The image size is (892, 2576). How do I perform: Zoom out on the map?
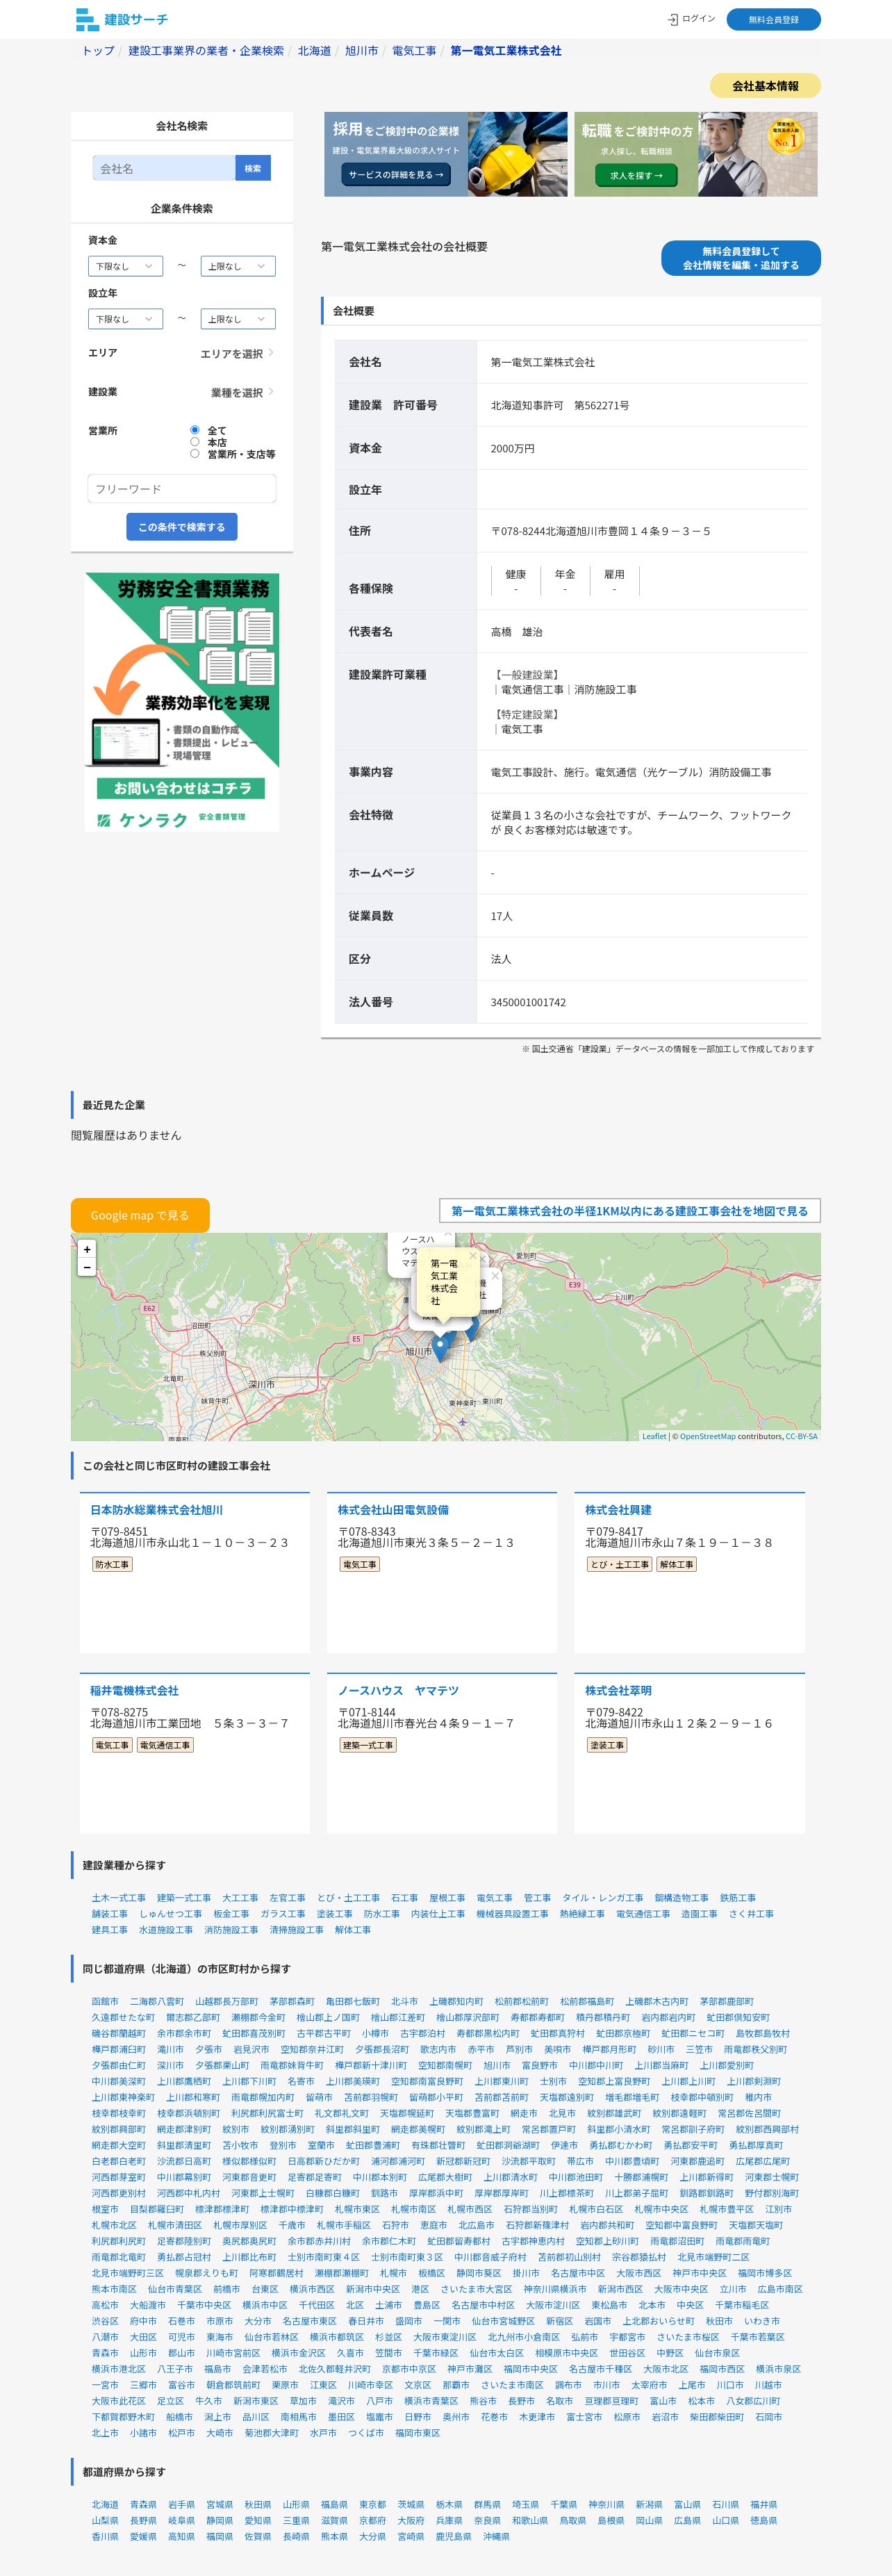87,1267
